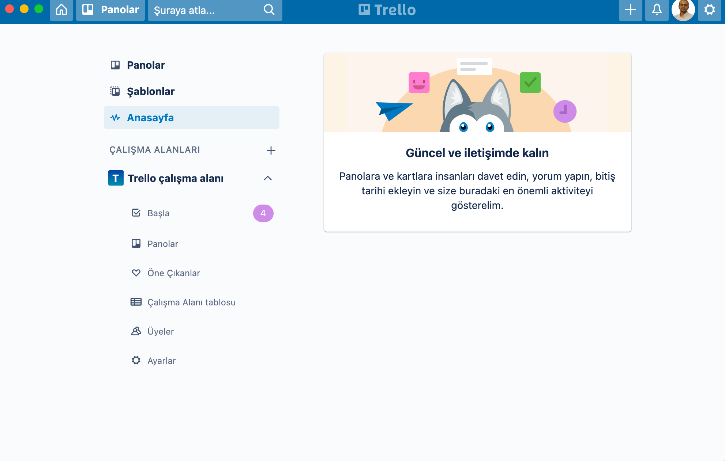Click the board icon beside workspace Panolar

pyautogui.click(x=136, y=243)
